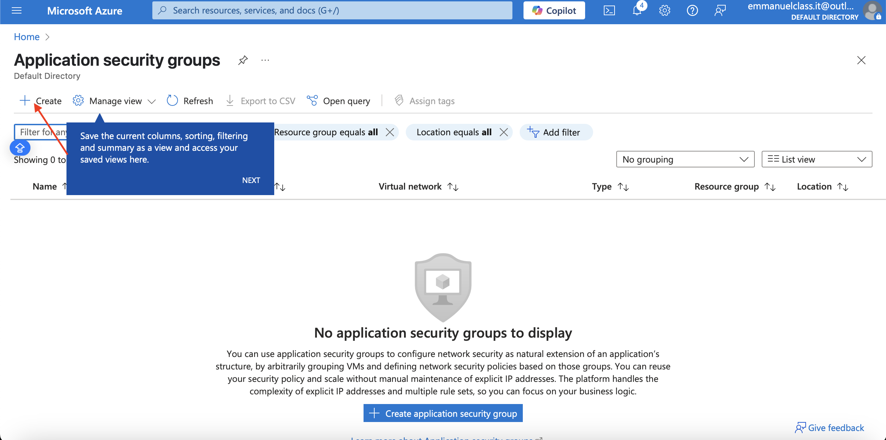Click Open query in the toolbar
This screenshot has height=440, width=886.
(338, 101)
